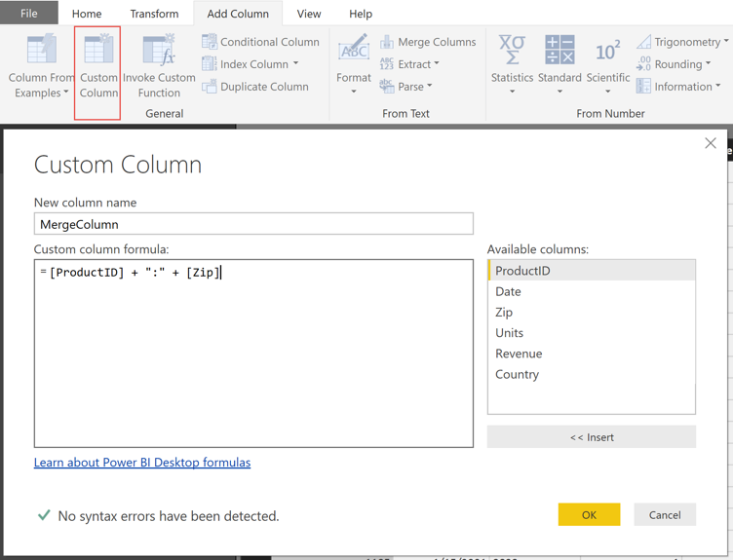Select Zip in Available columns
Screen dimensions: 733x560
(592, 312)
